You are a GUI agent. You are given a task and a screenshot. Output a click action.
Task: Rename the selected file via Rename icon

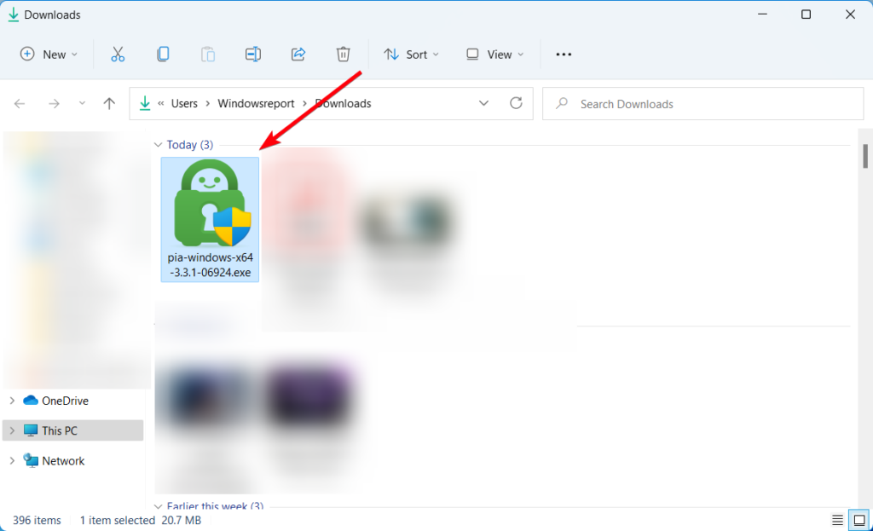pos(253,54)
